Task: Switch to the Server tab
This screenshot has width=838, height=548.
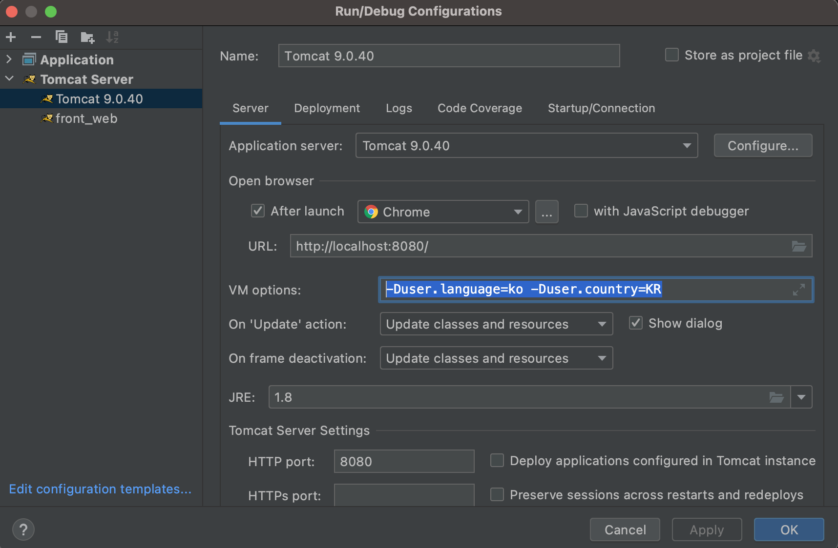Action: [251, 108]
